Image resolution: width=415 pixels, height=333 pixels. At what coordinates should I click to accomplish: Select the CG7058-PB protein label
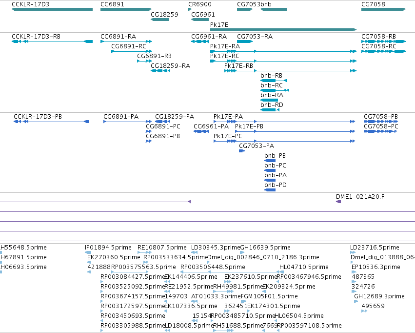click(381, 117)
